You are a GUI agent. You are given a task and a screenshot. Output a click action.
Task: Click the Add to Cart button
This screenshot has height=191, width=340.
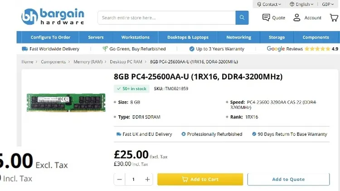coord(200,179)
